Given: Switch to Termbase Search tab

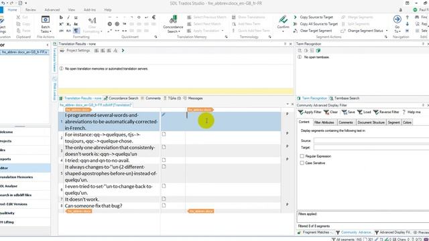Looking at the screenshot, I should click(x=345, y=98).
